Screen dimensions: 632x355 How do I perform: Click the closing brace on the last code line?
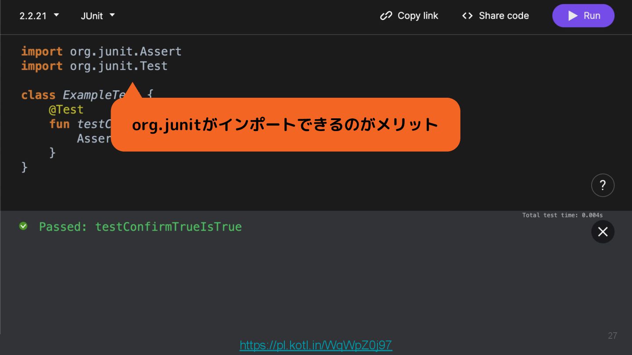point(25,167)
